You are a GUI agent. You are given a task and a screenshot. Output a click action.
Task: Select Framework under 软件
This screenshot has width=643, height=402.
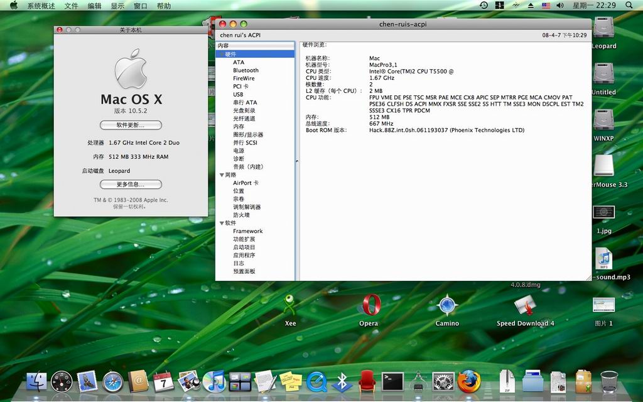click(x=247, y=231)
